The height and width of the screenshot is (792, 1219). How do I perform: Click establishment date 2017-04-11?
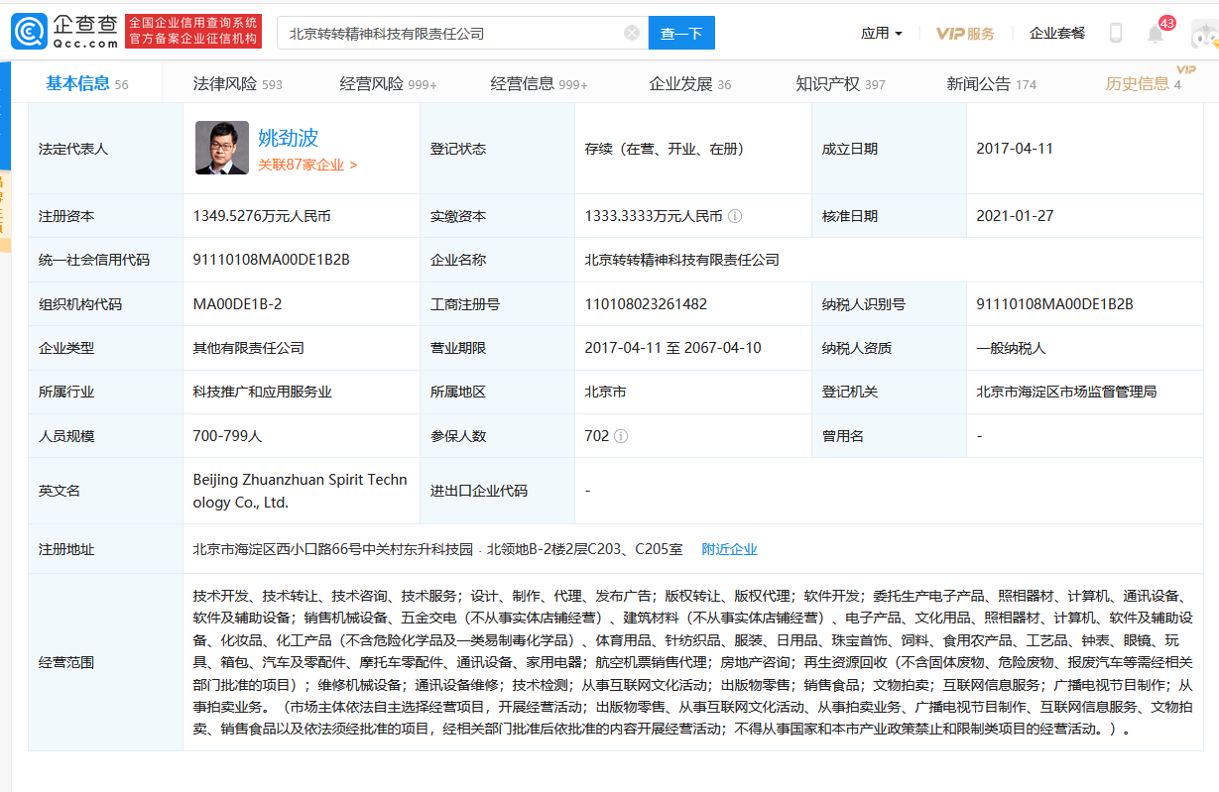coord(1015,149)
